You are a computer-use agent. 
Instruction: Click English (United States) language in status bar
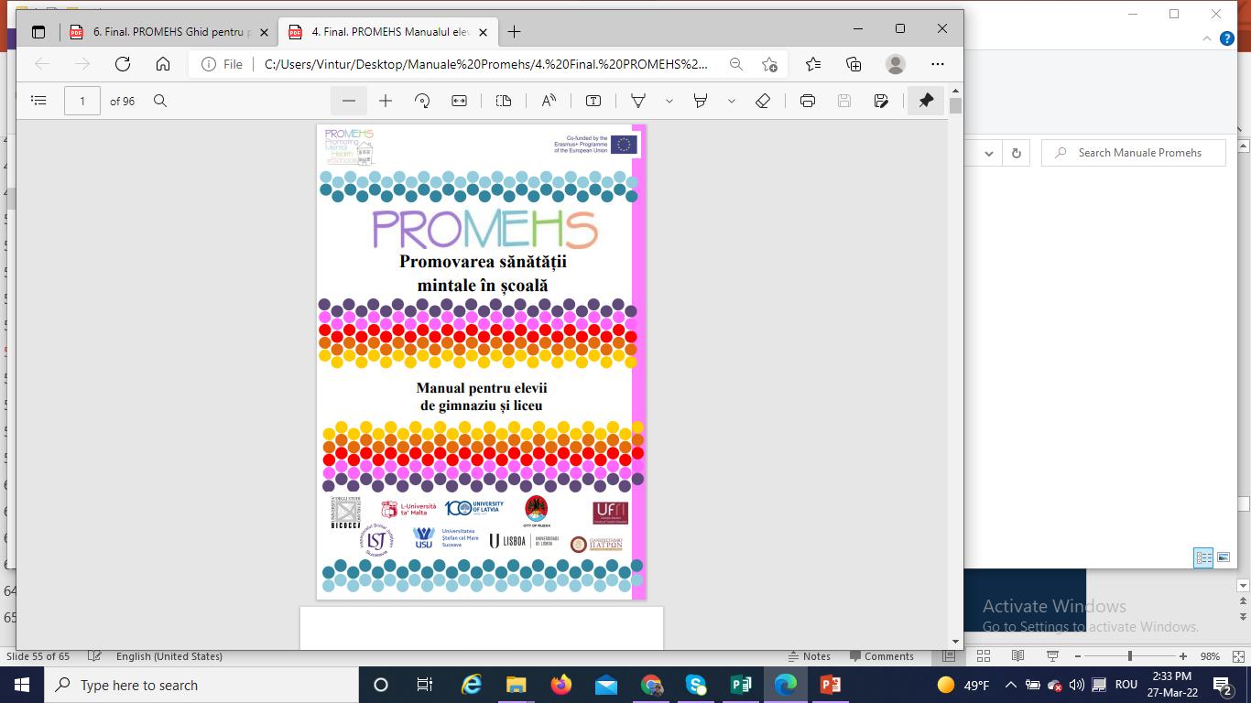click(x=169, y=656)
